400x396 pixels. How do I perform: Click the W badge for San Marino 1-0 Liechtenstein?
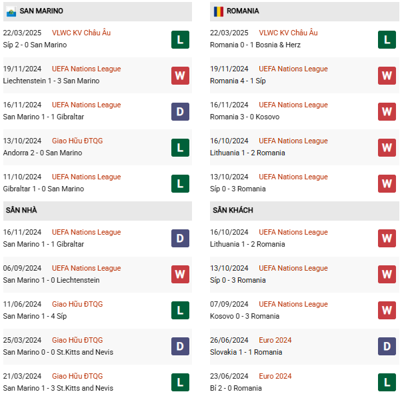pyautogui.click(x=180, y=274)
